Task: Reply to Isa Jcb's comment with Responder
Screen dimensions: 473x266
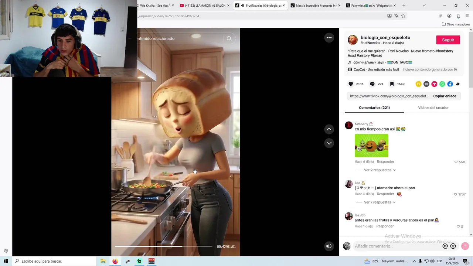Action: [x=385, y=226]
